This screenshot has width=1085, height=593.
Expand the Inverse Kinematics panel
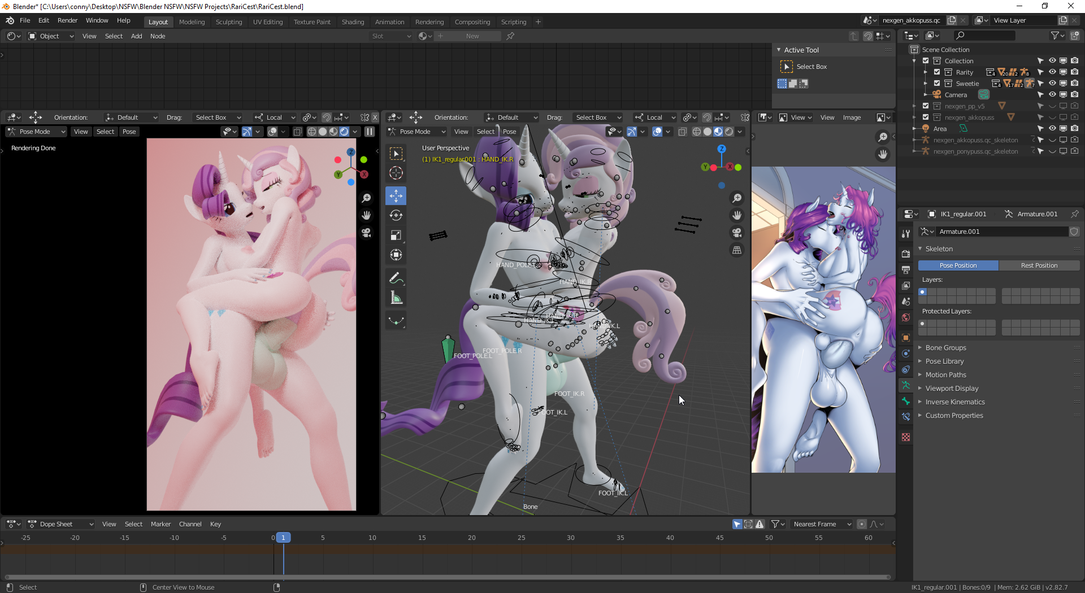[x=954, y=402]
